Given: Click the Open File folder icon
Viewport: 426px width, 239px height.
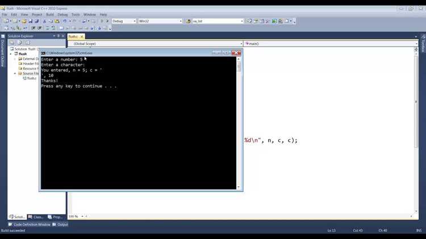Looking at the screenshot, I should [24, 21].
